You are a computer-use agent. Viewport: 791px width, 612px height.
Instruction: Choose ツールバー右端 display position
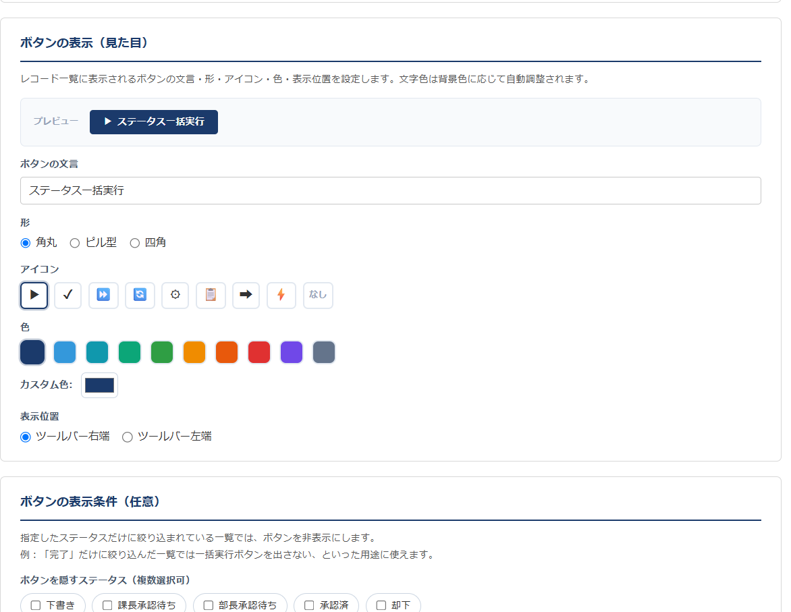click(25, 437)
